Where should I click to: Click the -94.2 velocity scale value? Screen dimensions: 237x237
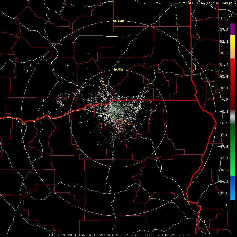(223, 182)
